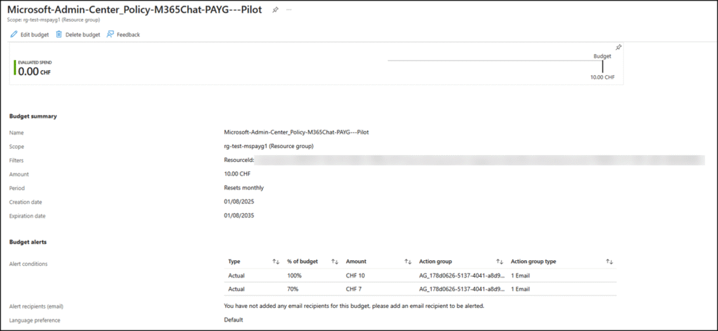718x331 pixels.
Task: Click the Delete budget trash icon
Action: (59, 34)
